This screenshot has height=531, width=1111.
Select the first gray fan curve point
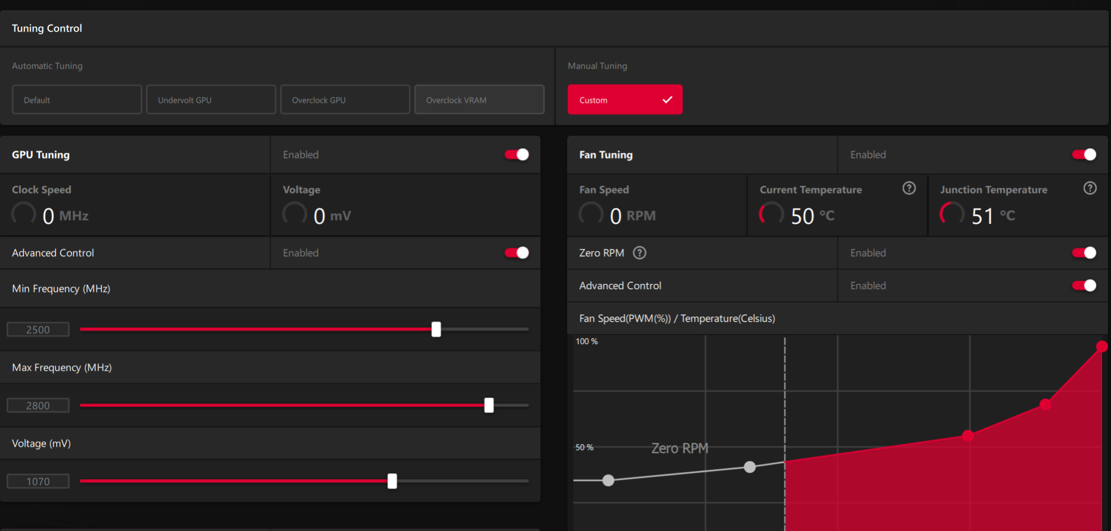point(608,480)
